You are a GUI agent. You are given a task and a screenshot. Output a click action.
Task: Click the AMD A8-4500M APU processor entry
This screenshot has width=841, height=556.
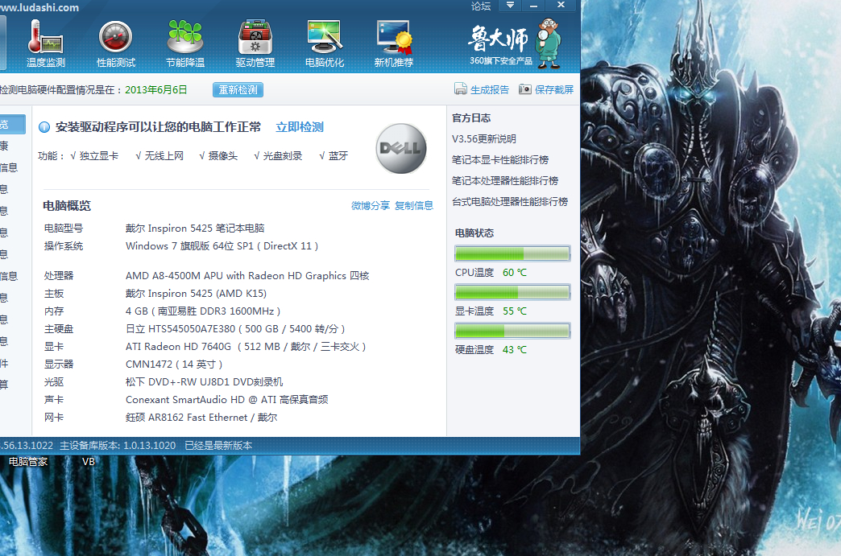click(247, 275)
